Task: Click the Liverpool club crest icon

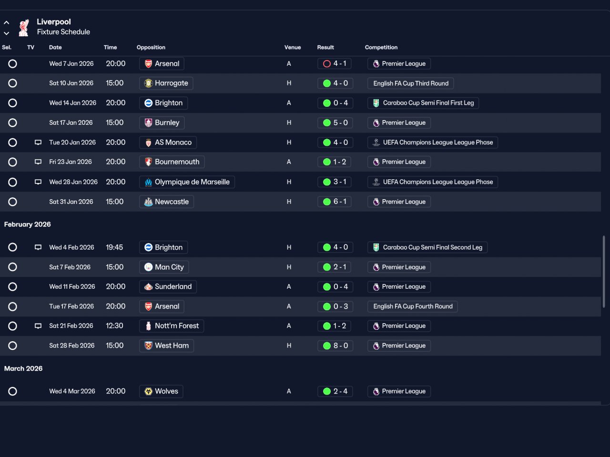Action: click(23, 27)
